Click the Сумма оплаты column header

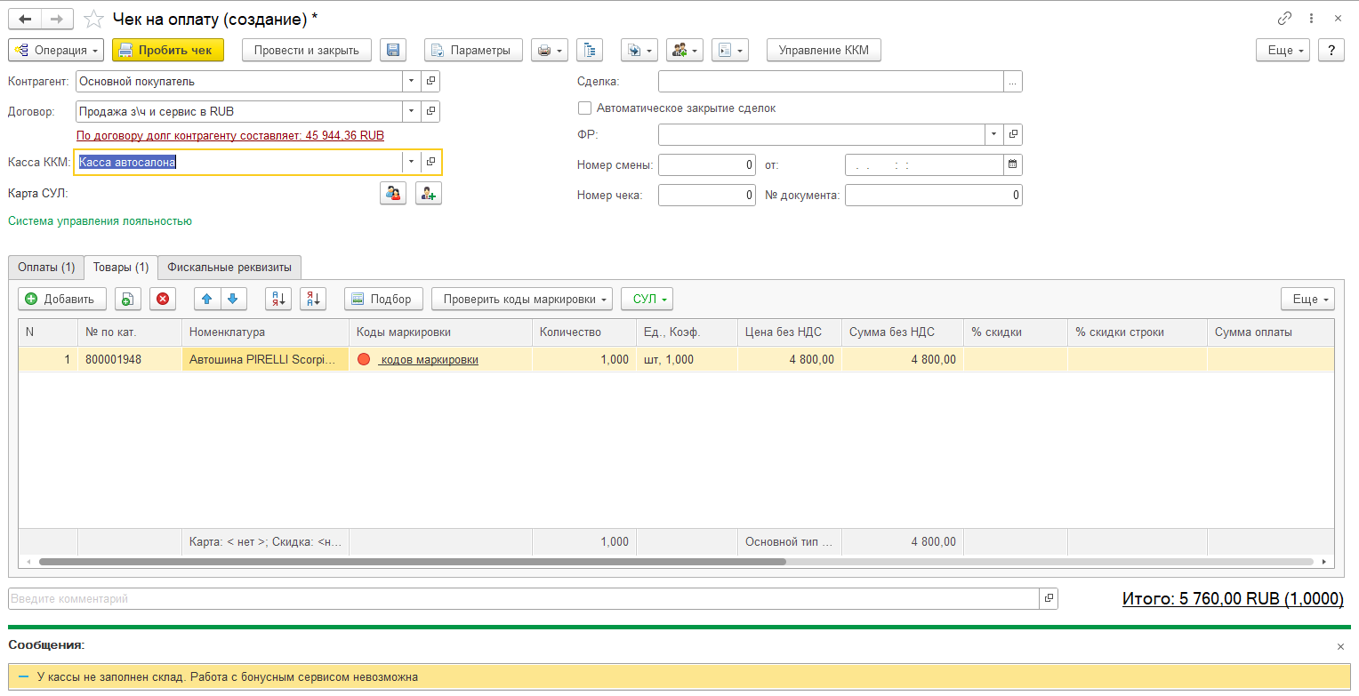(x=1270, y=332)
